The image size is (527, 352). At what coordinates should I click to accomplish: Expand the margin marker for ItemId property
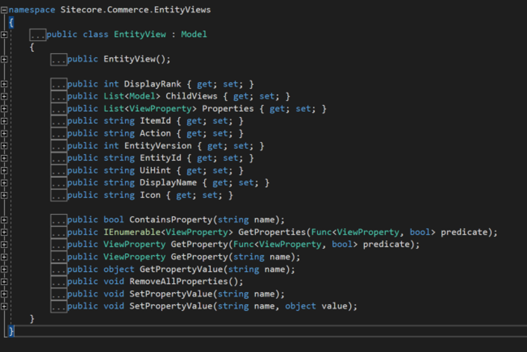4,121
